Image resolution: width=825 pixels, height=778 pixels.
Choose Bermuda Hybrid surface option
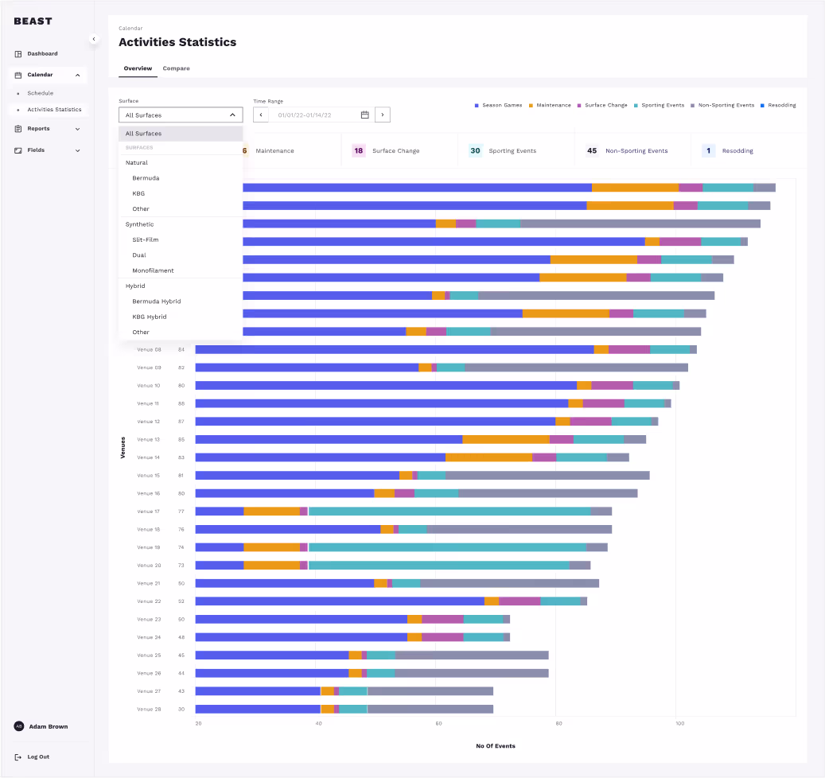tap(181, 301)
